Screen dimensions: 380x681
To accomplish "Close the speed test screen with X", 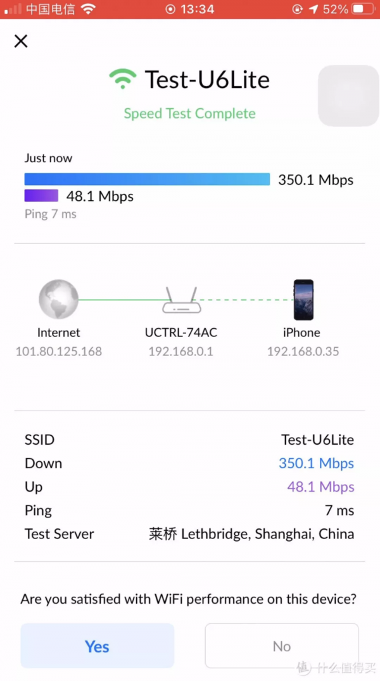I will point(21,41).
